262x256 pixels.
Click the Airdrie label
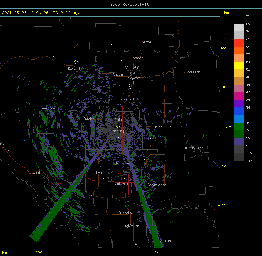point(123,163)
